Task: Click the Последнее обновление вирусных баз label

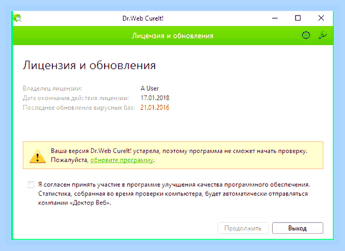Action: click(x=78, y=107)
